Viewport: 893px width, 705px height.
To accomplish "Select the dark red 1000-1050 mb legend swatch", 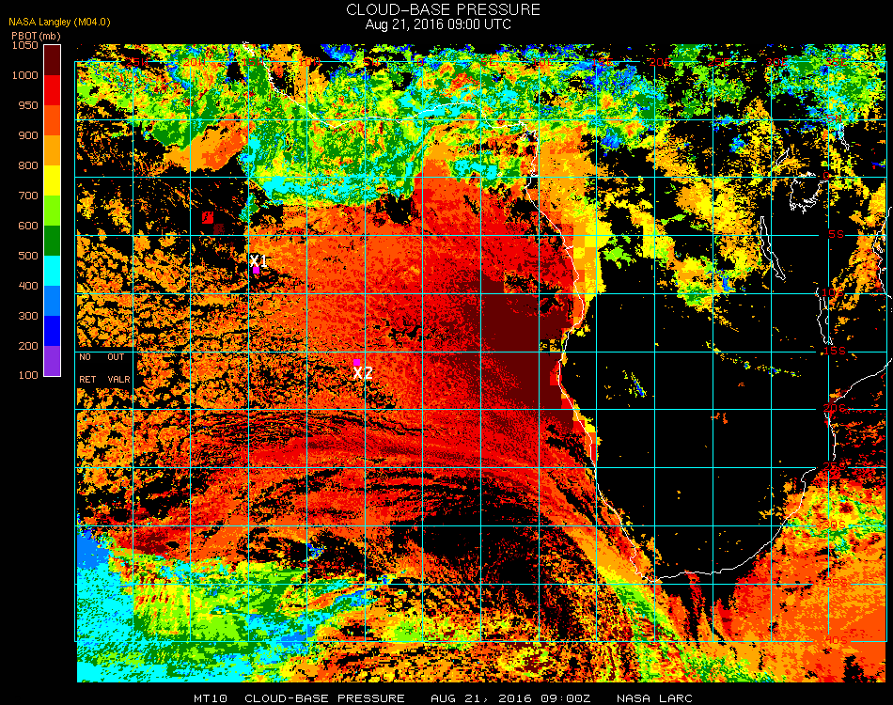I will [52, 60].
